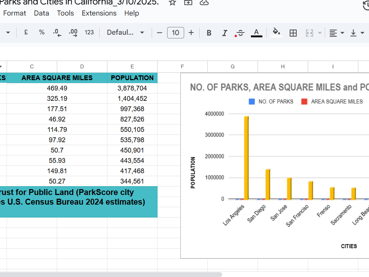The width and height of the screenshot is (369, 277).
Task: Select the cell with 417,468
Action: click(x=132, y=171)
